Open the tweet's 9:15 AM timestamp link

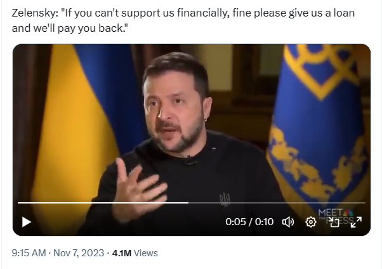pyautogui.click(x=29, y=253)
